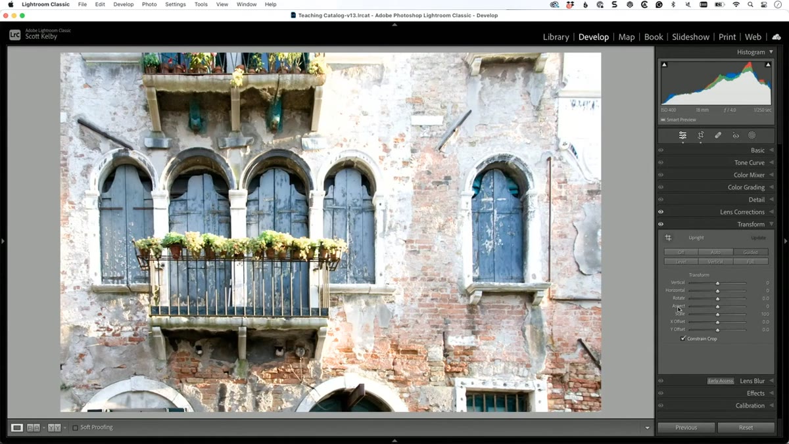Click the Scale slider handle
The height and width of the screenshot is (444, 789).
pos(717,315)
